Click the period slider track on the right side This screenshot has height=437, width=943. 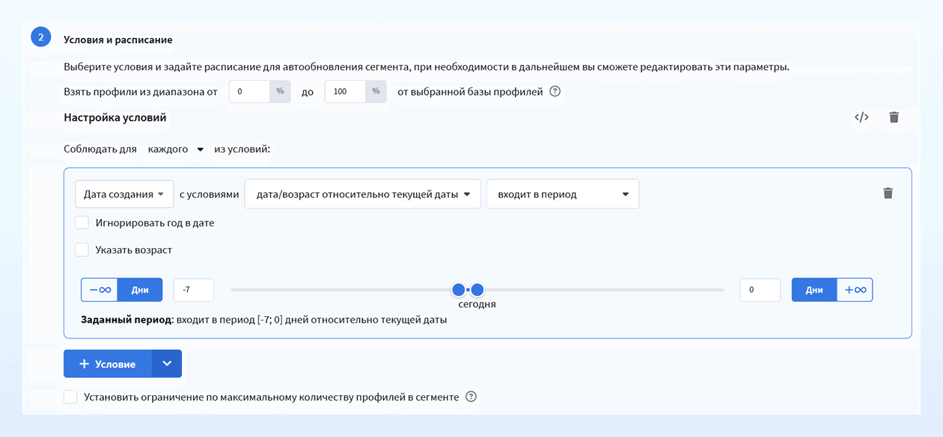(604, 290)
